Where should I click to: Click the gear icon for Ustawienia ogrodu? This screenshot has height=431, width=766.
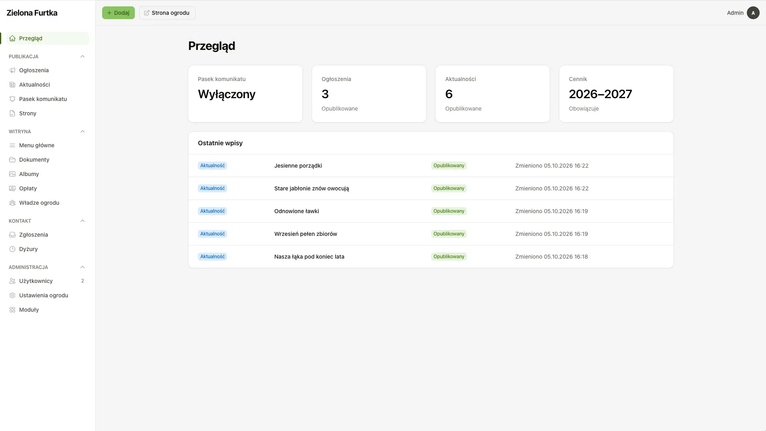[x=12, y=295]
